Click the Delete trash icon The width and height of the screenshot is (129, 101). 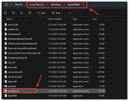pos(30,13)
